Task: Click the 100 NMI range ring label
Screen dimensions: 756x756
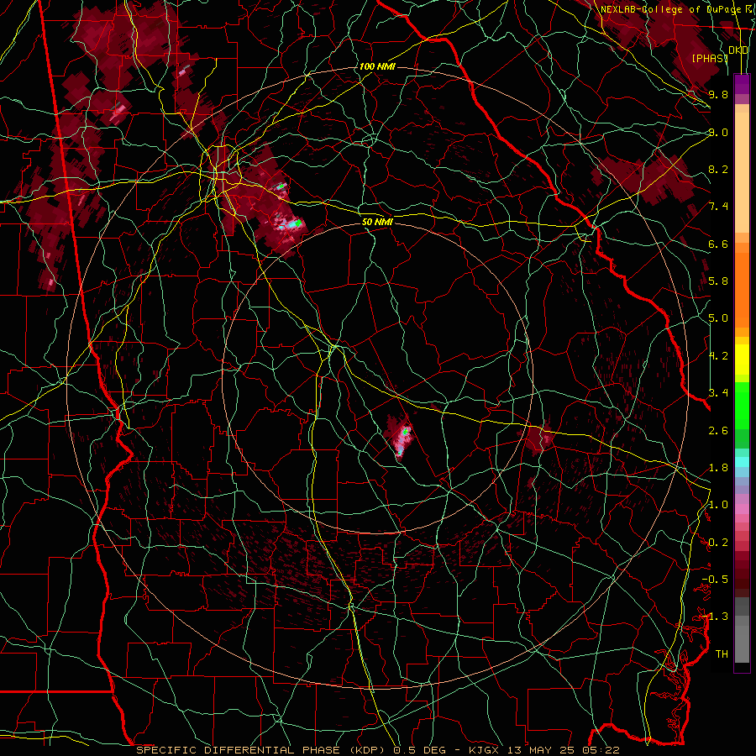Action: click(x=377, y=66)
